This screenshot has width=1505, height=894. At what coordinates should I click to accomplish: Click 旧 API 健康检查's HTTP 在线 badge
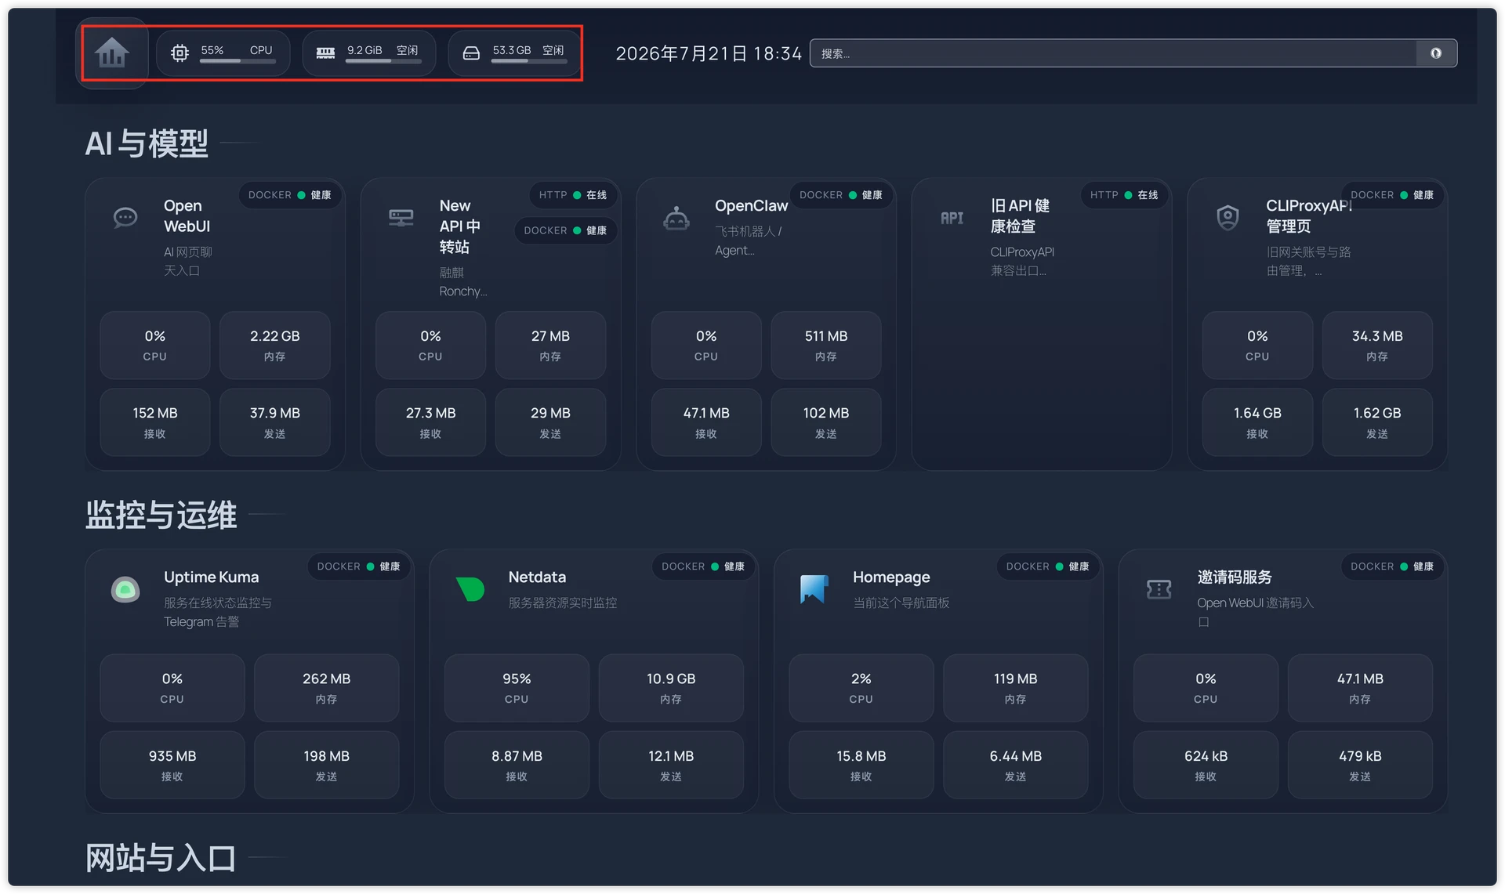[x=1124, y=195]
